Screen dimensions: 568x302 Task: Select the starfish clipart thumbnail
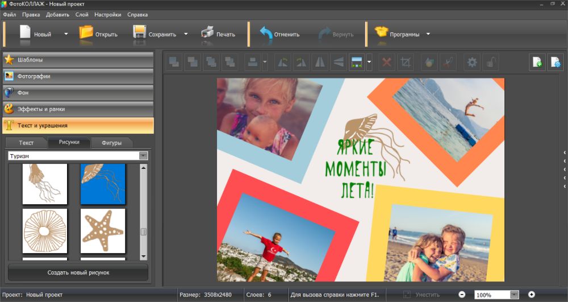tap(103, 230)
